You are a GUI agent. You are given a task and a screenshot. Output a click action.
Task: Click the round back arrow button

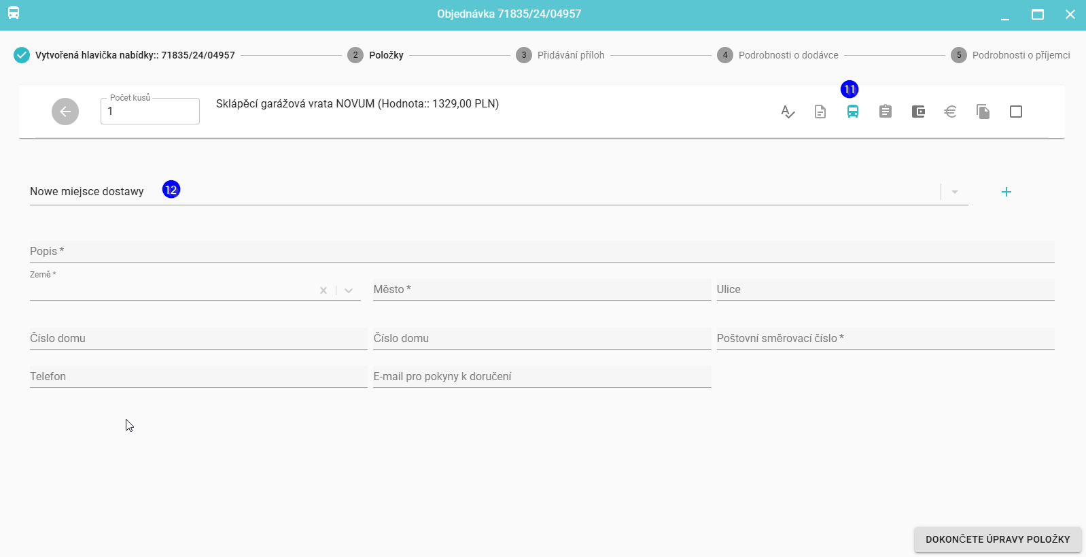65,112
